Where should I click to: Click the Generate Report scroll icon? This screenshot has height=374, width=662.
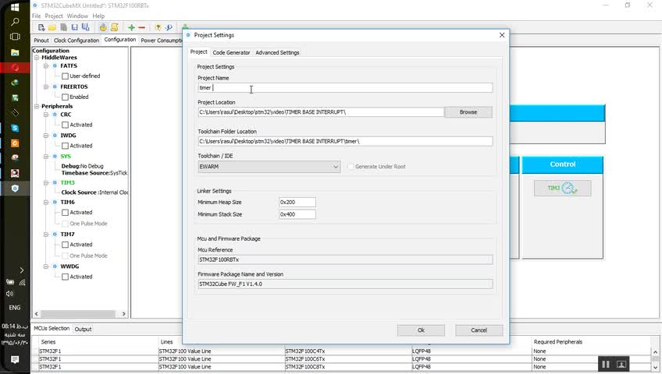(x=114, y=27)
